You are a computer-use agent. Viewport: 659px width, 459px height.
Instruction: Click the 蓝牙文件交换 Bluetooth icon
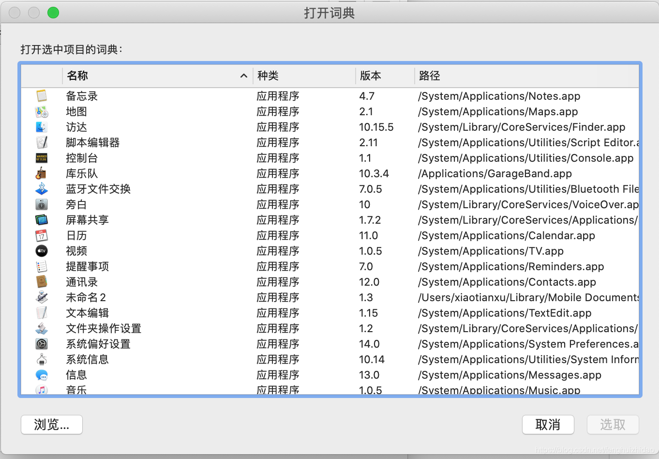(42, 189)
